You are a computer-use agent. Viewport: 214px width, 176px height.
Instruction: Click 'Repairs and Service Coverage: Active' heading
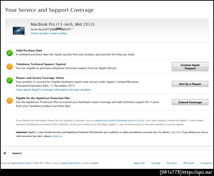[x=40, y=78]
